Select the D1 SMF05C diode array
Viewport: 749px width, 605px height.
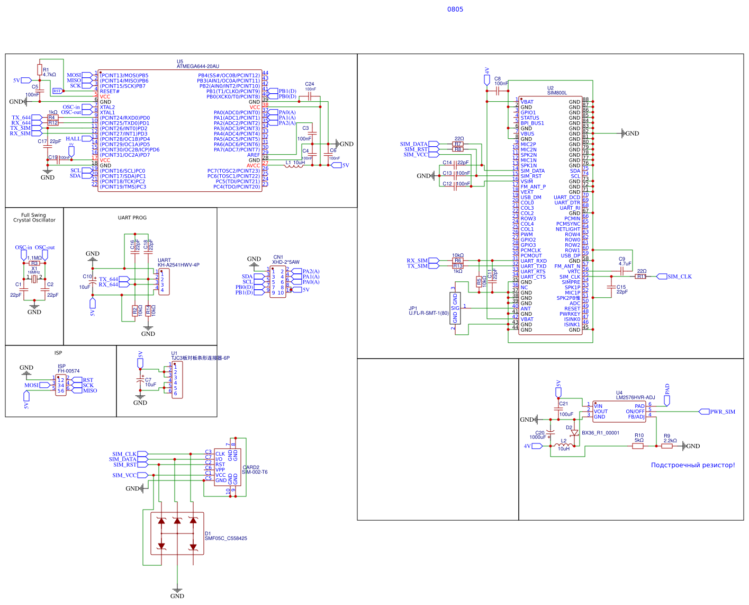(177, 533)
